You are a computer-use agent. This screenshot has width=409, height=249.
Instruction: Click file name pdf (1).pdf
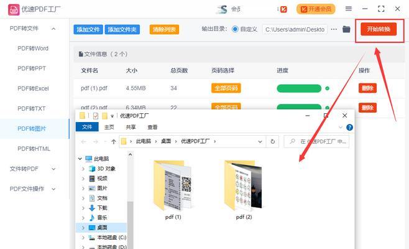point(94,88)
